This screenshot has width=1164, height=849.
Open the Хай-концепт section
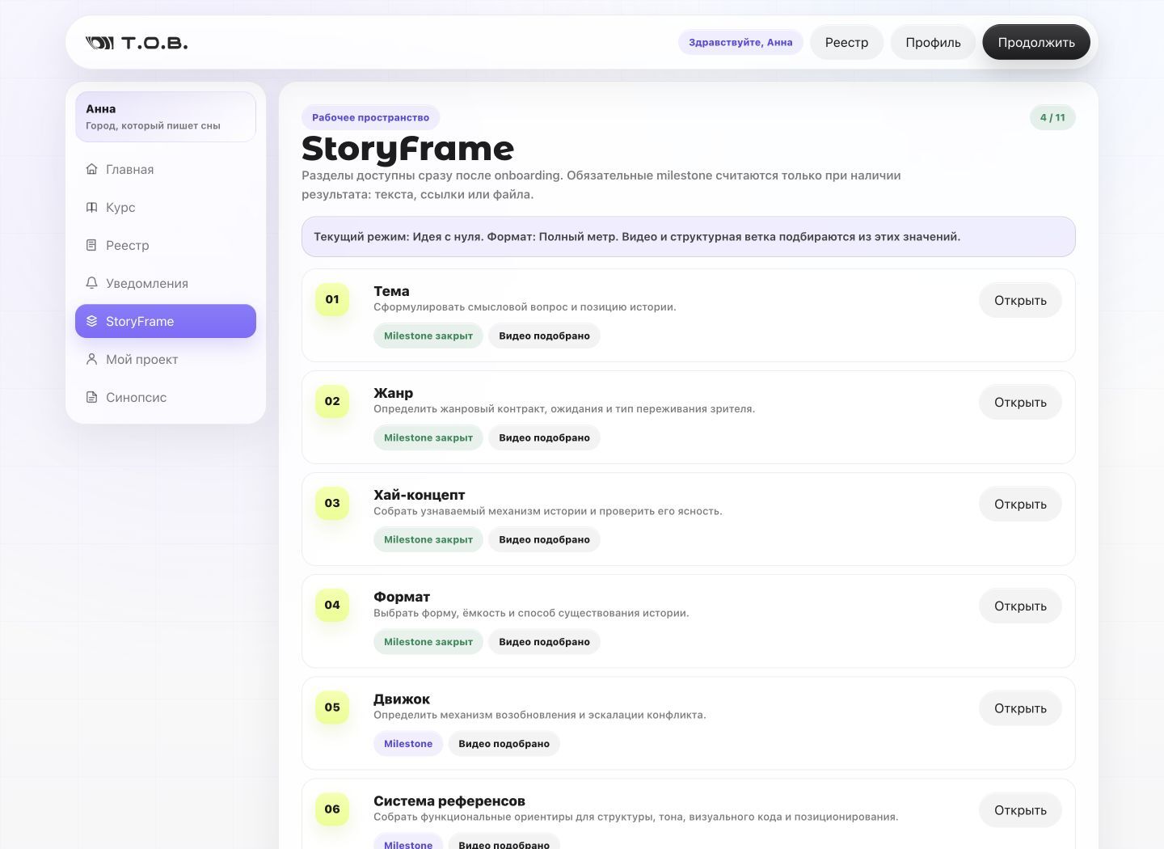[1020, 504]
